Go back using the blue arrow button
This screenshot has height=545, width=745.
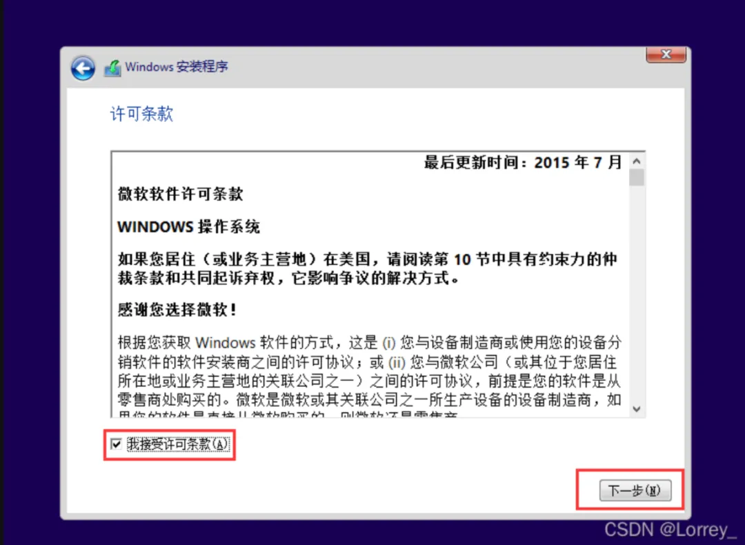83,68
